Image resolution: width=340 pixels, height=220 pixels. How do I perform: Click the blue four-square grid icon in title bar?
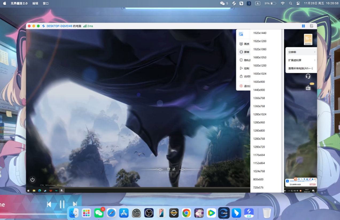[303, 26]
